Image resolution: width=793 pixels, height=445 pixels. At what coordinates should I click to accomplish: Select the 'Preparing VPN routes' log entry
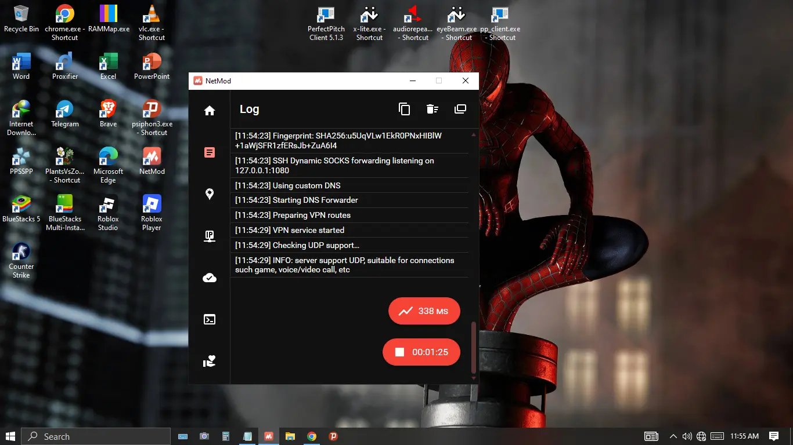349,215
